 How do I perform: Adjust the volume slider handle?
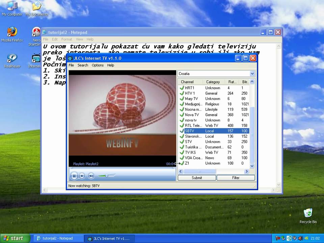(x=107, y=175)
